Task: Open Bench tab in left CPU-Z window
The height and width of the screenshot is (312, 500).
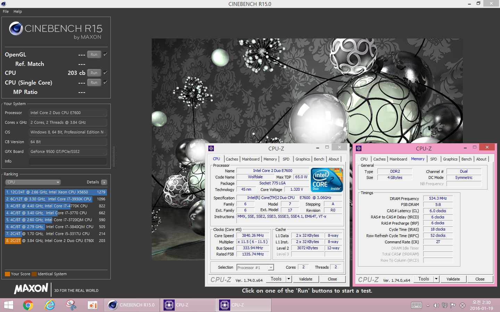Action: [319, 159]
